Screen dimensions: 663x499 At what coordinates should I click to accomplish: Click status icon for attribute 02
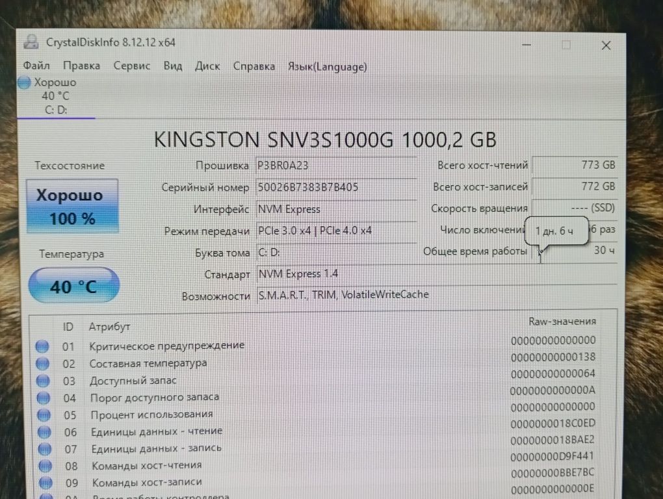pos(42,363)
